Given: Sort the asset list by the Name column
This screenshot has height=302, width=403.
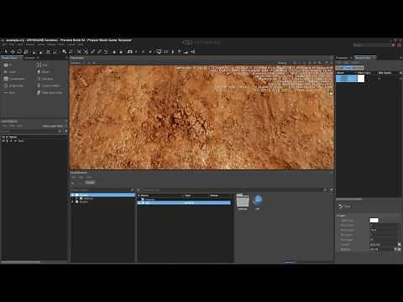Looking at the screenshot, I should coord(144,195).
